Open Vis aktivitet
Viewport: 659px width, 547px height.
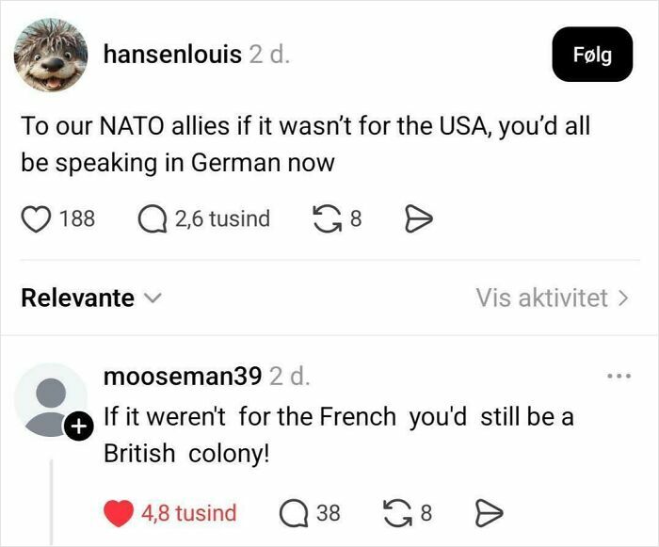pos(552,298)
